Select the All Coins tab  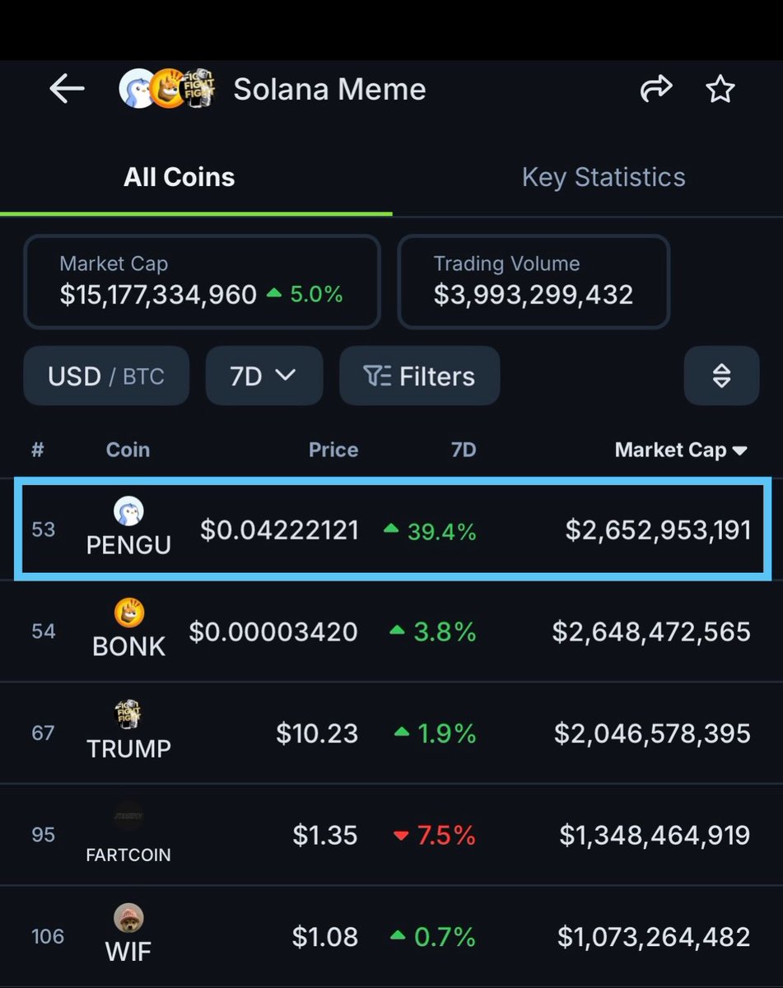(179, 177)
